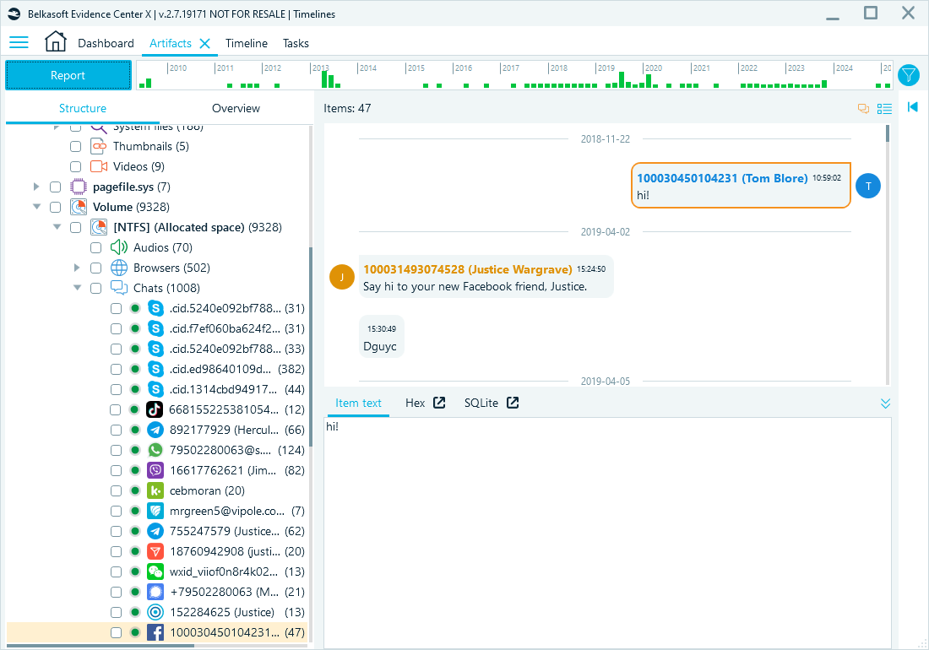Click the structure tree horizontal scrollbar
The width and height of the screenshot is (929, 650).
point(101,646)
